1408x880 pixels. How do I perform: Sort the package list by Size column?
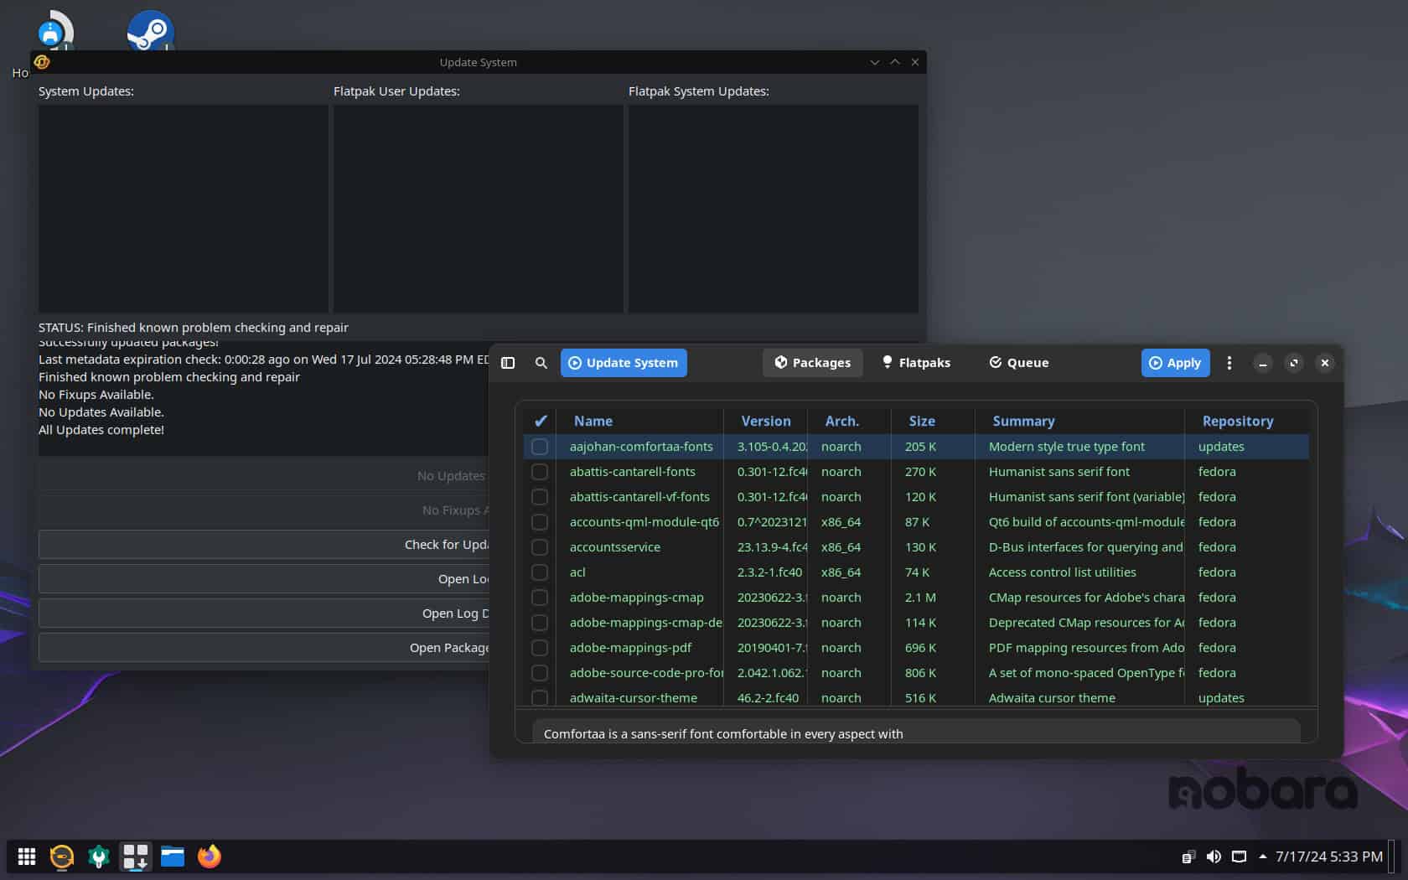tap(922, 421)
